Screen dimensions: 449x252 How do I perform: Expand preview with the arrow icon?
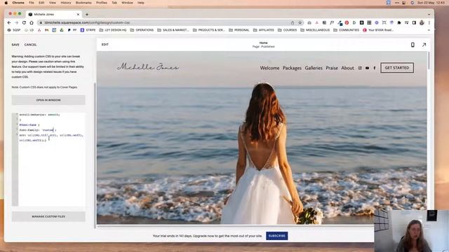coord(424,45)
